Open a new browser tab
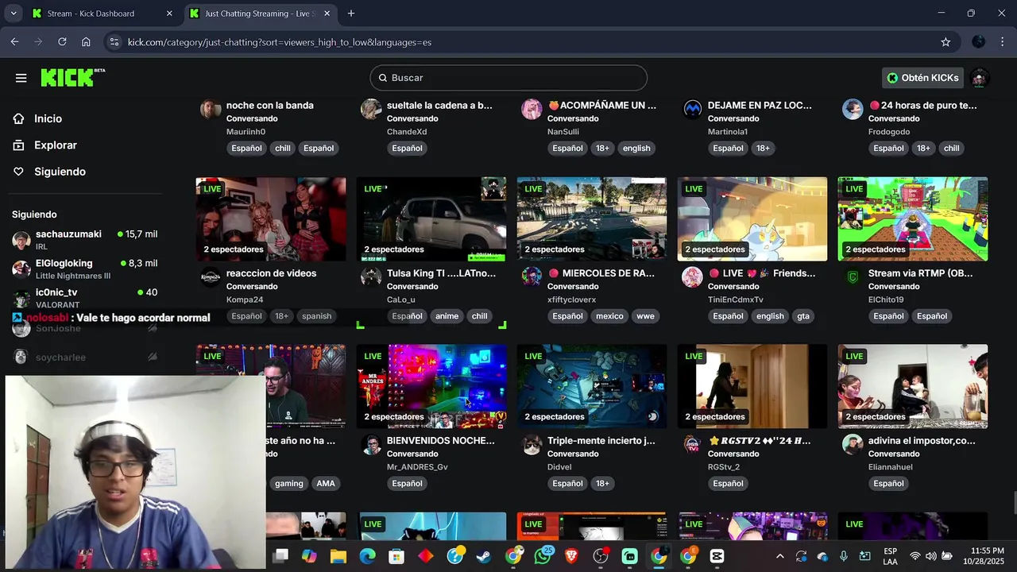Viewport: 1017px width, 572px height. point(351,14)
